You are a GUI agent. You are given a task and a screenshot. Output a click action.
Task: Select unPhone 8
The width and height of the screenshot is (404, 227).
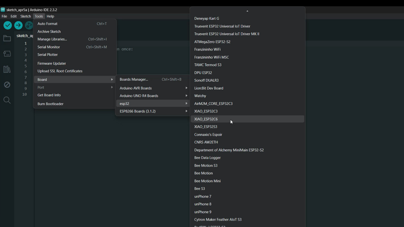coord(247,204)
